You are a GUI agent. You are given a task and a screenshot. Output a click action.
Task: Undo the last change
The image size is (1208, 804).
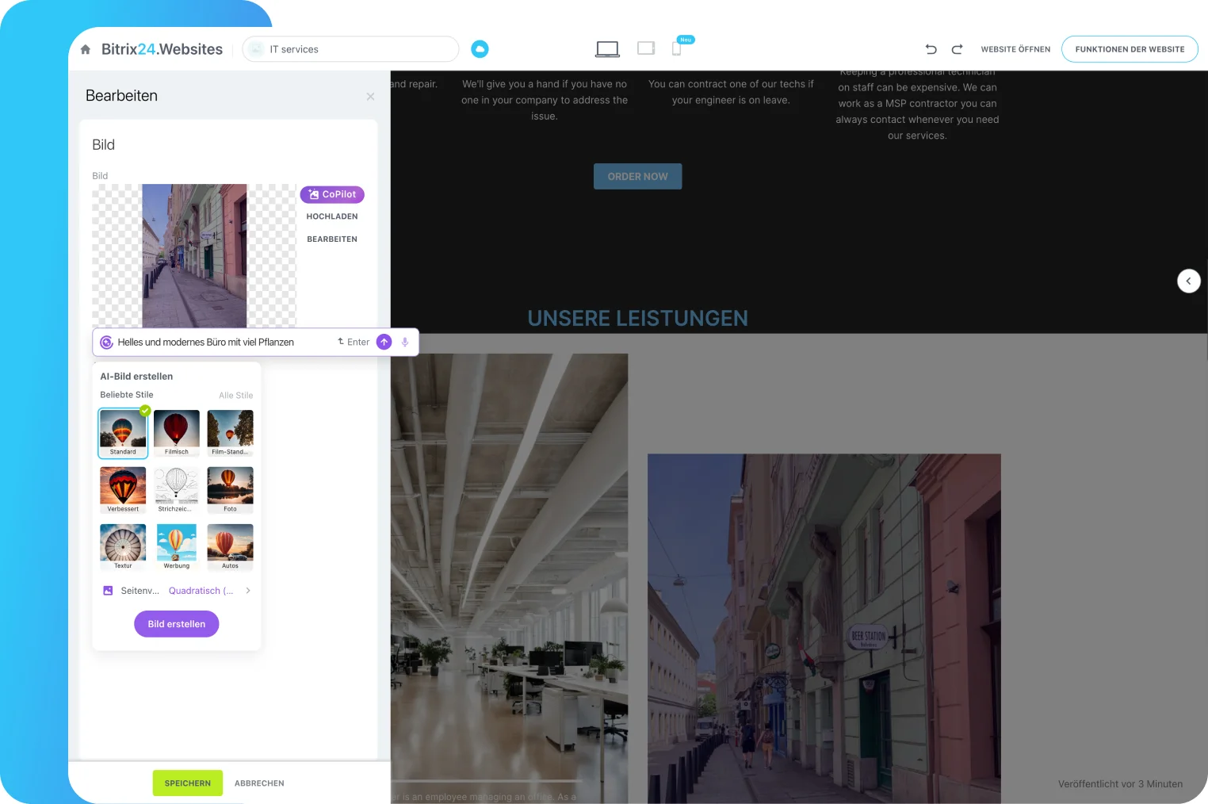click(x=931, y=49)
